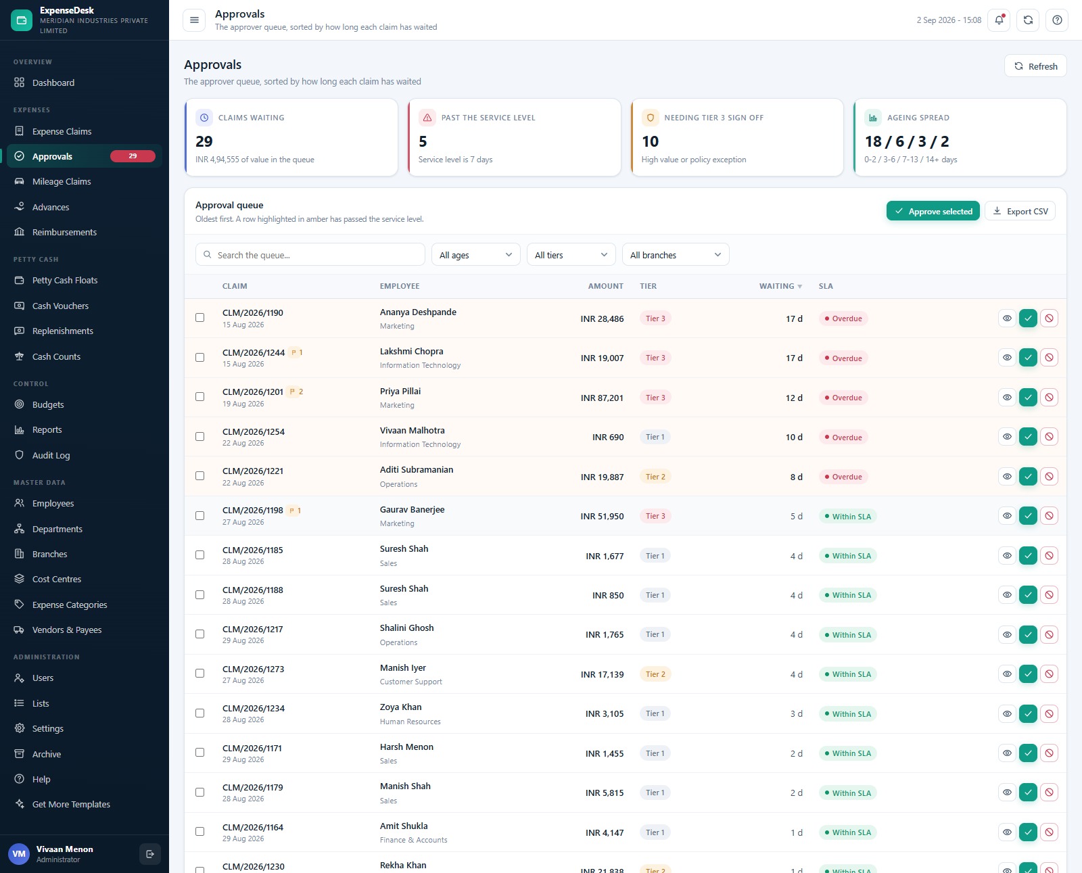Click the Approve selected button
Image resolution: width=1082 pixels, height=873 pixels.
[933, 211]
